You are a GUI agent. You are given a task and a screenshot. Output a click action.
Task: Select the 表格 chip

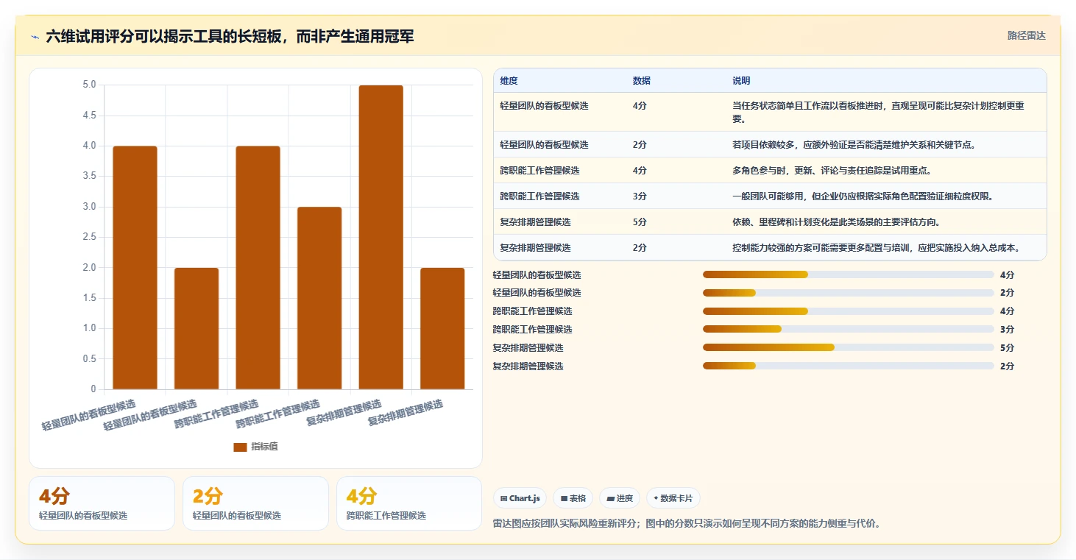tap(573, 498)
